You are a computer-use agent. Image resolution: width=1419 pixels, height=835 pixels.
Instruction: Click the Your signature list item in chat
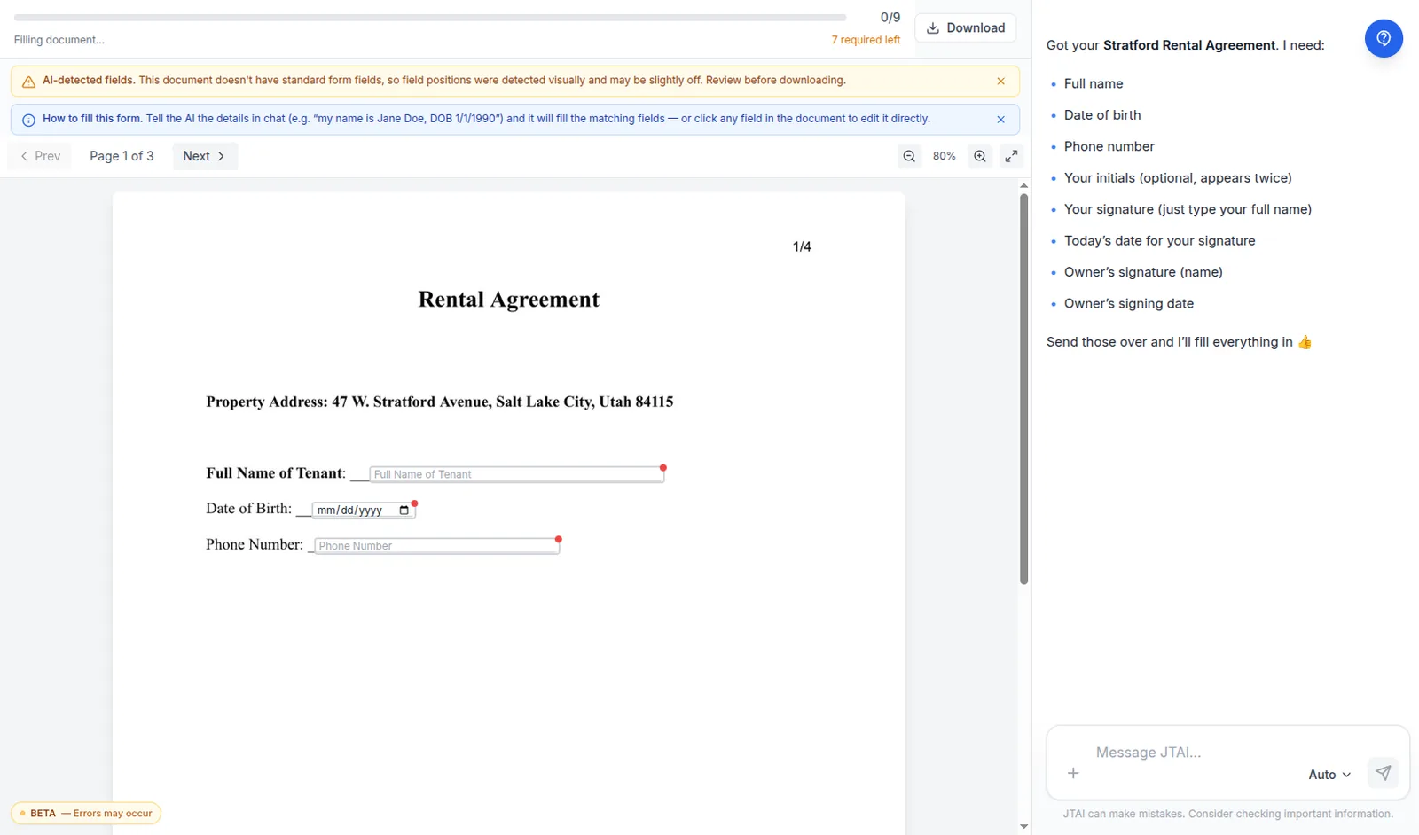click(1188, 210)
